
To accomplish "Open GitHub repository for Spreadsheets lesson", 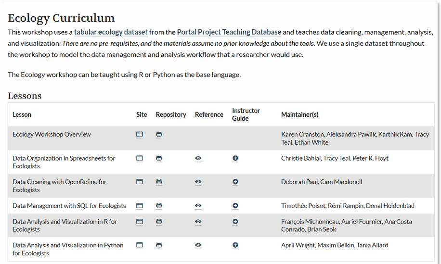I will pos(159,158).
